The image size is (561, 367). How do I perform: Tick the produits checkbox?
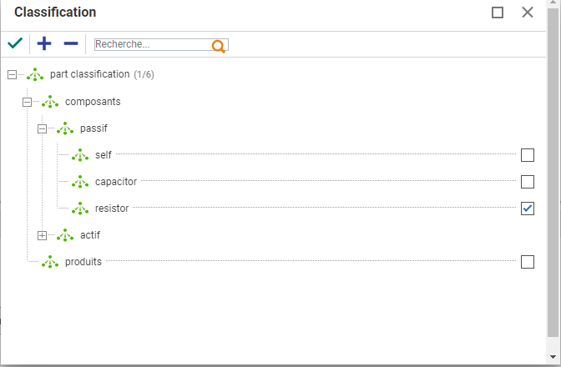[527, 262]
